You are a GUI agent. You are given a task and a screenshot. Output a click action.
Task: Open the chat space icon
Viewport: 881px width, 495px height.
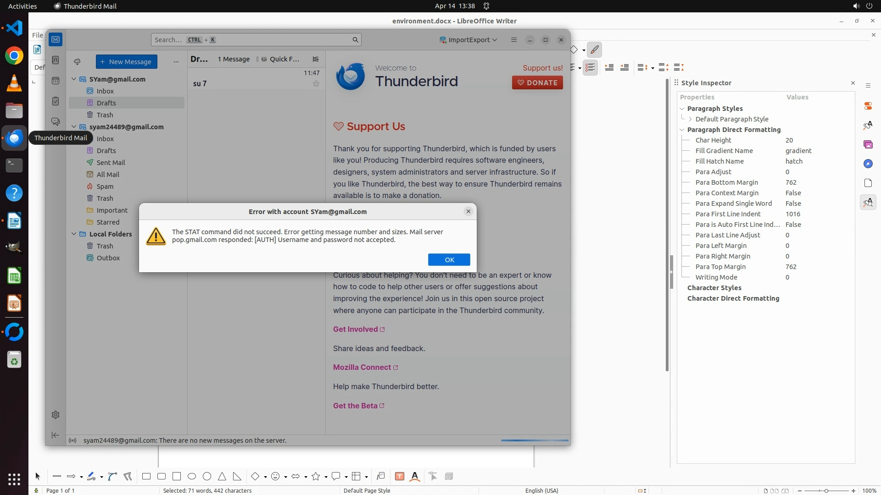click(56, 121)
